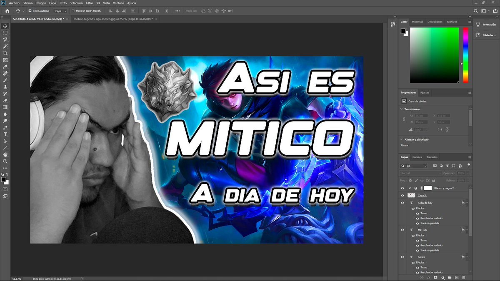Select the Line tool
Screen dimensions: 500x281
[x=5, y=148]
